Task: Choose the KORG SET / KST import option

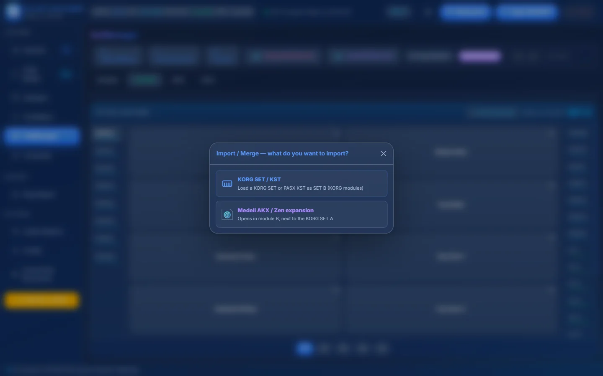Action: (x=301, y=183)
